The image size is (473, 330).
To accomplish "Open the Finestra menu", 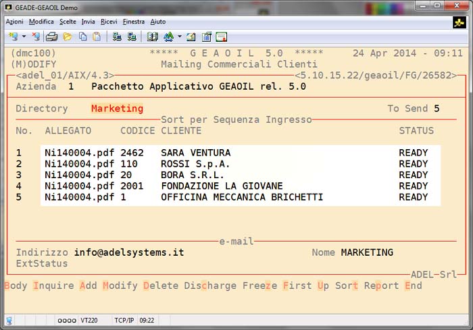I will click(134, 22).
